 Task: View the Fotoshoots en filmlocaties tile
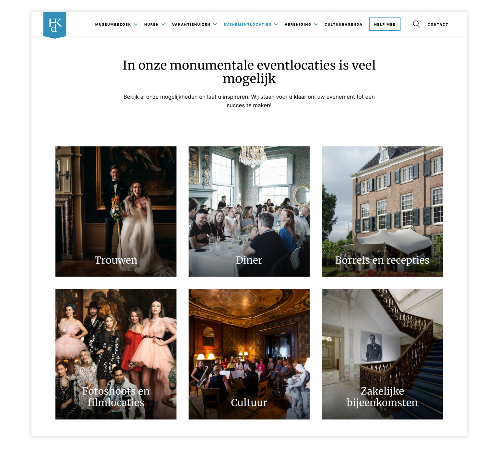[x=116, y=354]
